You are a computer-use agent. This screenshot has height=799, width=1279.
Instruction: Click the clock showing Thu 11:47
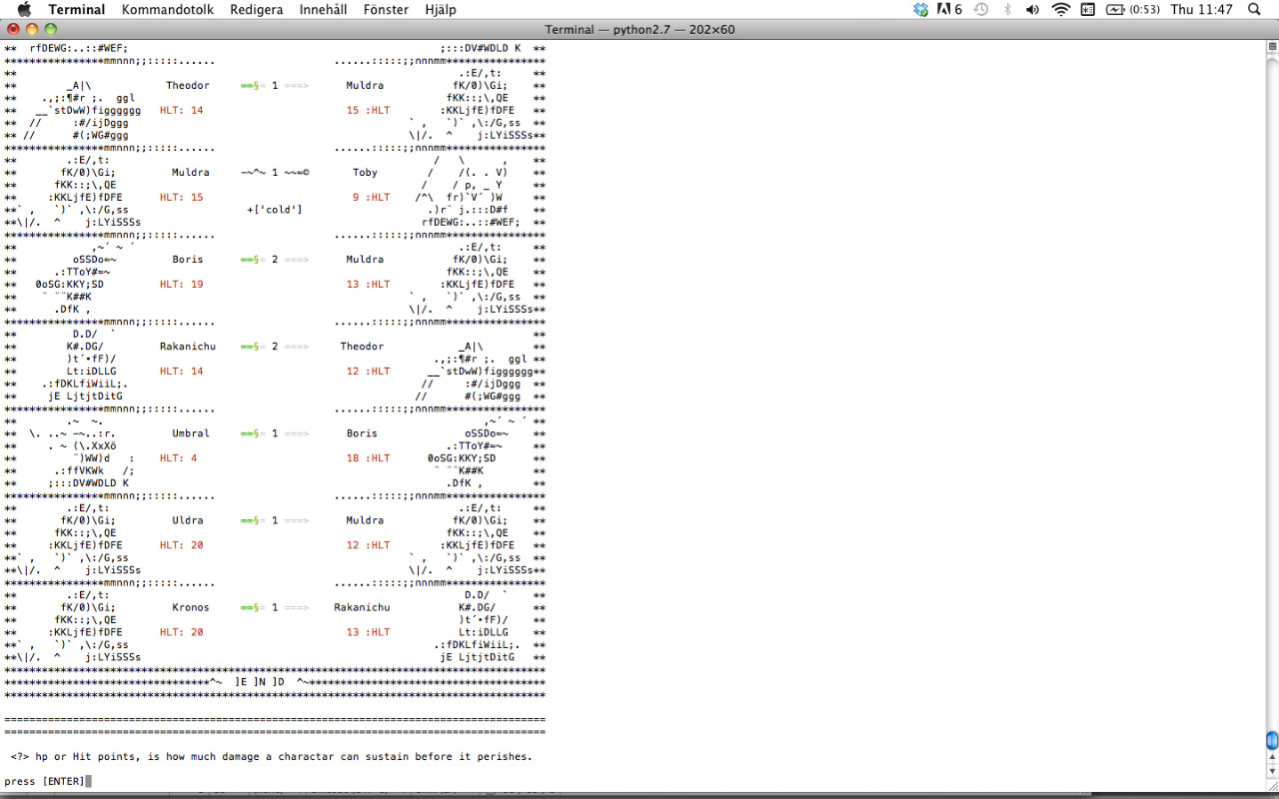(x=1201, y=10)
